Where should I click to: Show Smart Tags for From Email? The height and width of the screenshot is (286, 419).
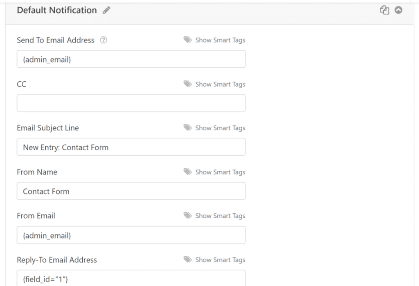220,216
